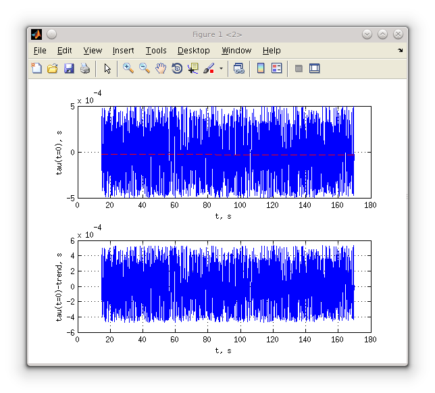Image resolution: width=435 pixels, height=393 pixels.
Task: Click the Open File folder icon
Action: pyautogui.click(x=52, y=68)
